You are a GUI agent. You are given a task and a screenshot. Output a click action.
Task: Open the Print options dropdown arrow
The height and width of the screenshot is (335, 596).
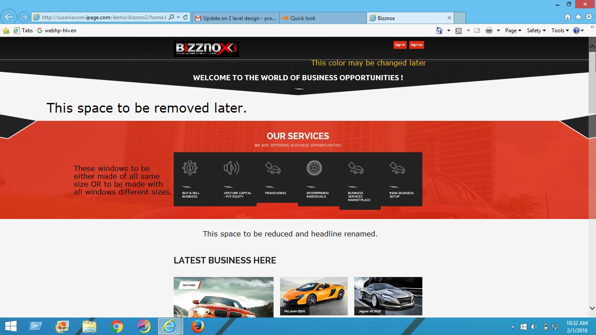pyautogui.click(x=498, y=31)
